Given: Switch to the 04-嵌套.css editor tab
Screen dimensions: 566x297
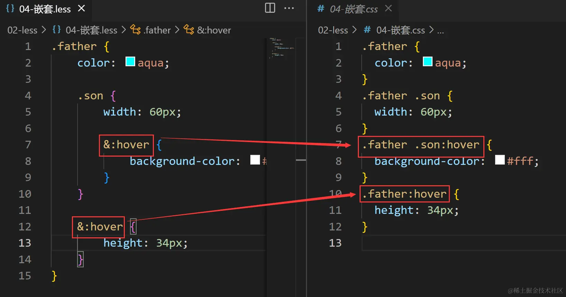Looking at the screenshot, I should point(354,9).
